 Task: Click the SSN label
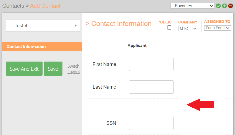point(111,123)
